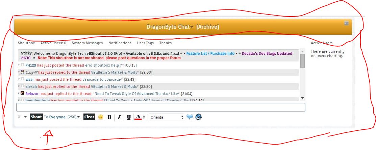Toggle the shoutbox sound speaker icon
Viewport: 376px width, 150px height.
coord(198,117)
